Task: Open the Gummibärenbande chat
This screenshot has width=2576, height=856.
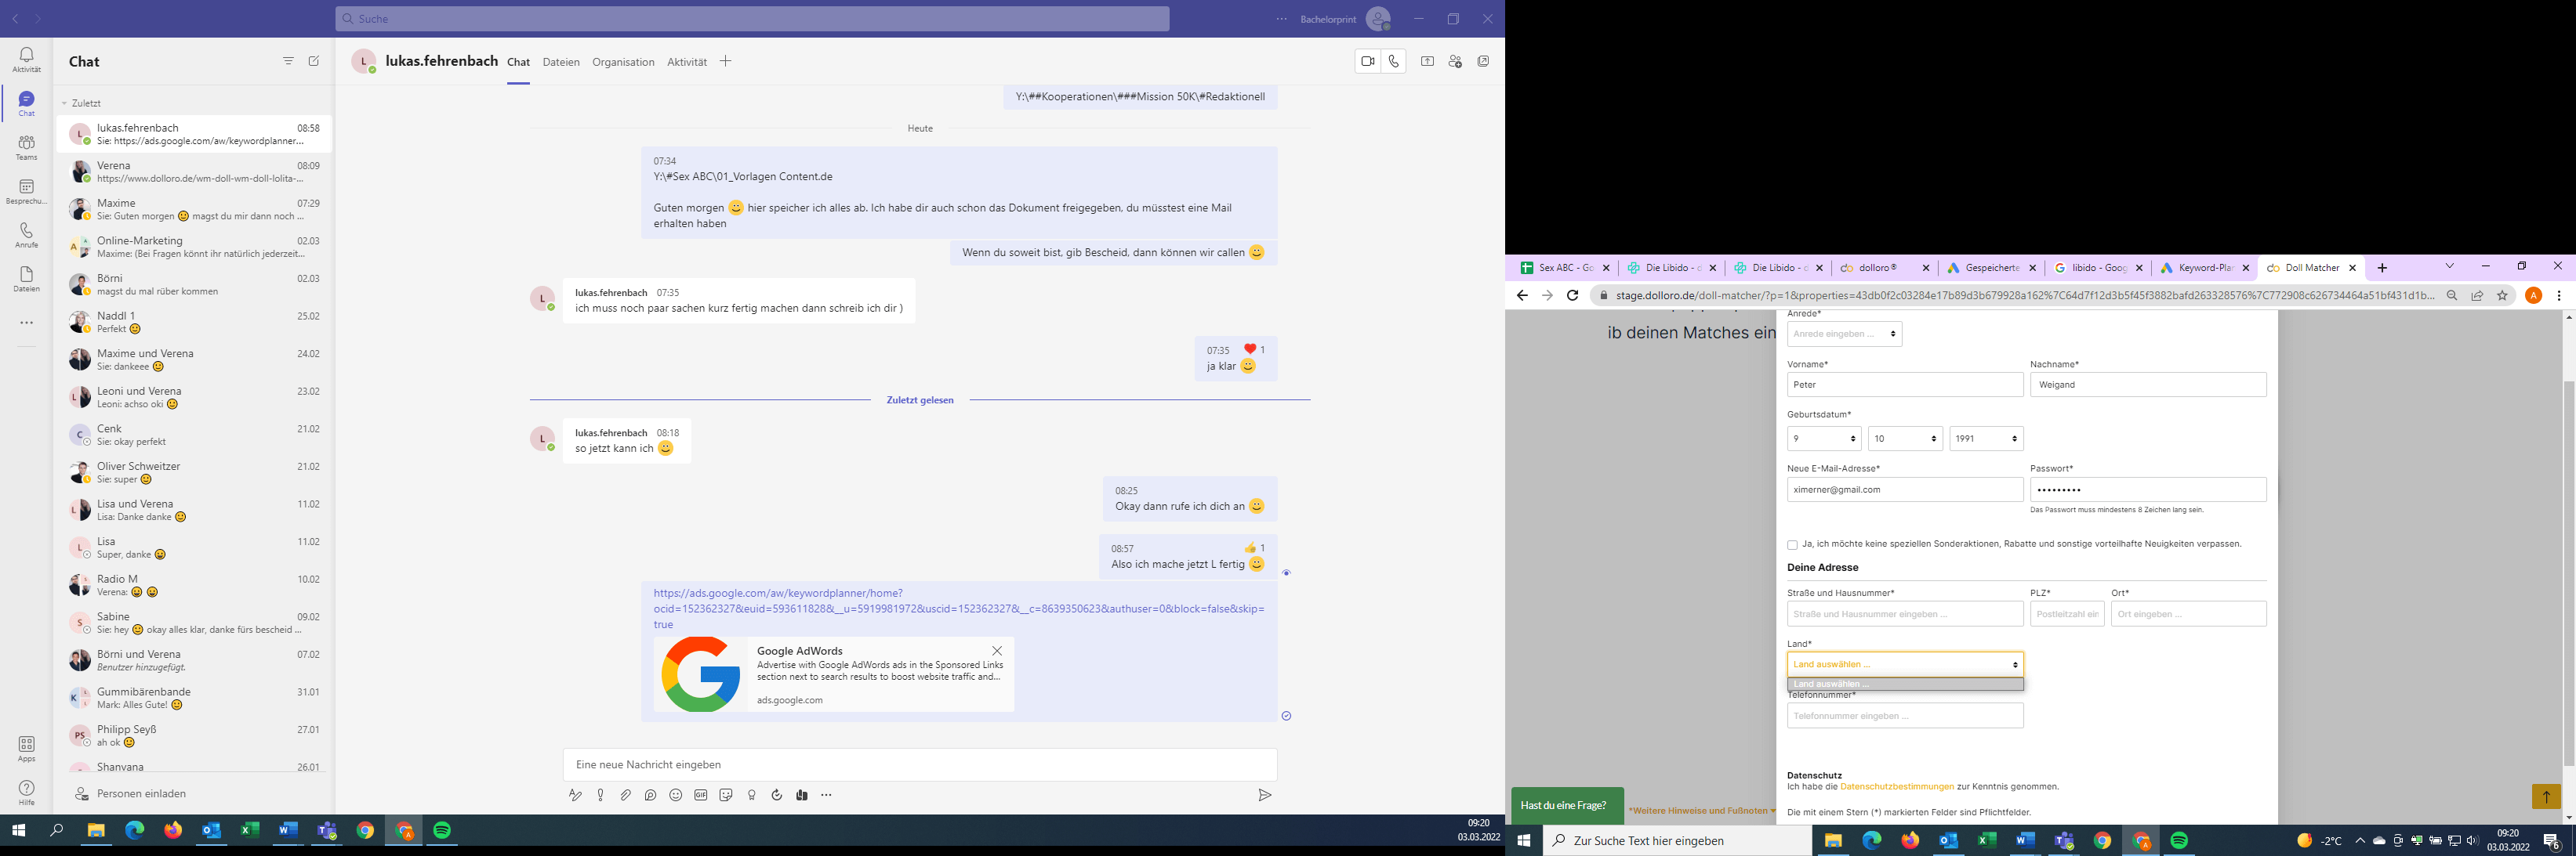Action: point(195,698)
